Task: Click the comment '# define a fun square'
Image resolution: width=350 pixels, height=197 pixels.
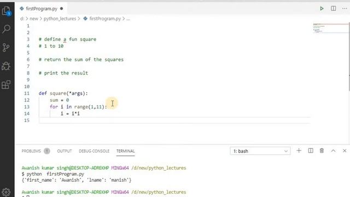Action: tap(67, 39)
